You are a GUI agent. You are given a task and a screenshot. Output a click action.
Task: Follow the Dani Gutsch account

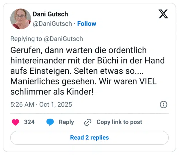pos(87,24)
